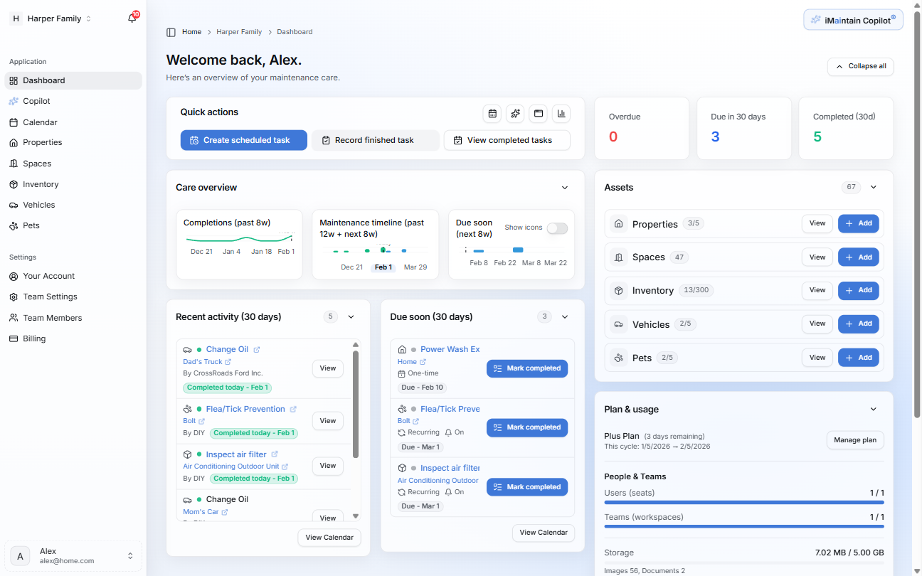Enable the Show icons toggle
Screen dimensions: 922x576
tap(557, 228)
